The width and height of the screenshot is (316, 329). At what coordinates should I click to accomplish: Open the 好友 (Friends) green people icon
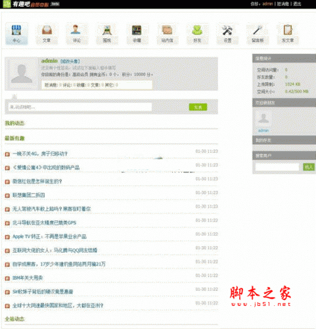point(197,30)
